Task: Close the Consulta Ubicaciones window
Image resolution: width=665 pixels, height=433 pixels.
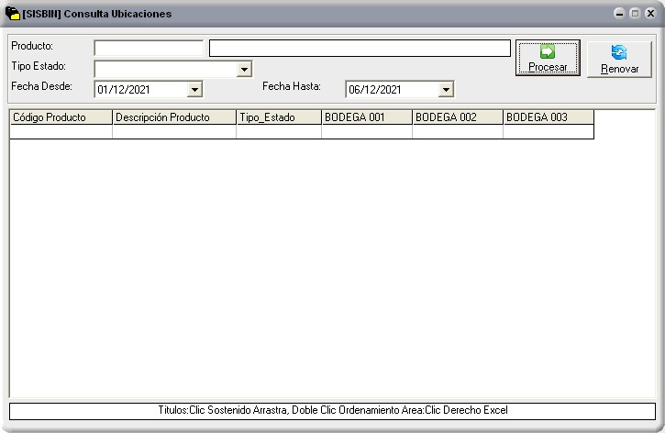Action: [x=649, y=14]
